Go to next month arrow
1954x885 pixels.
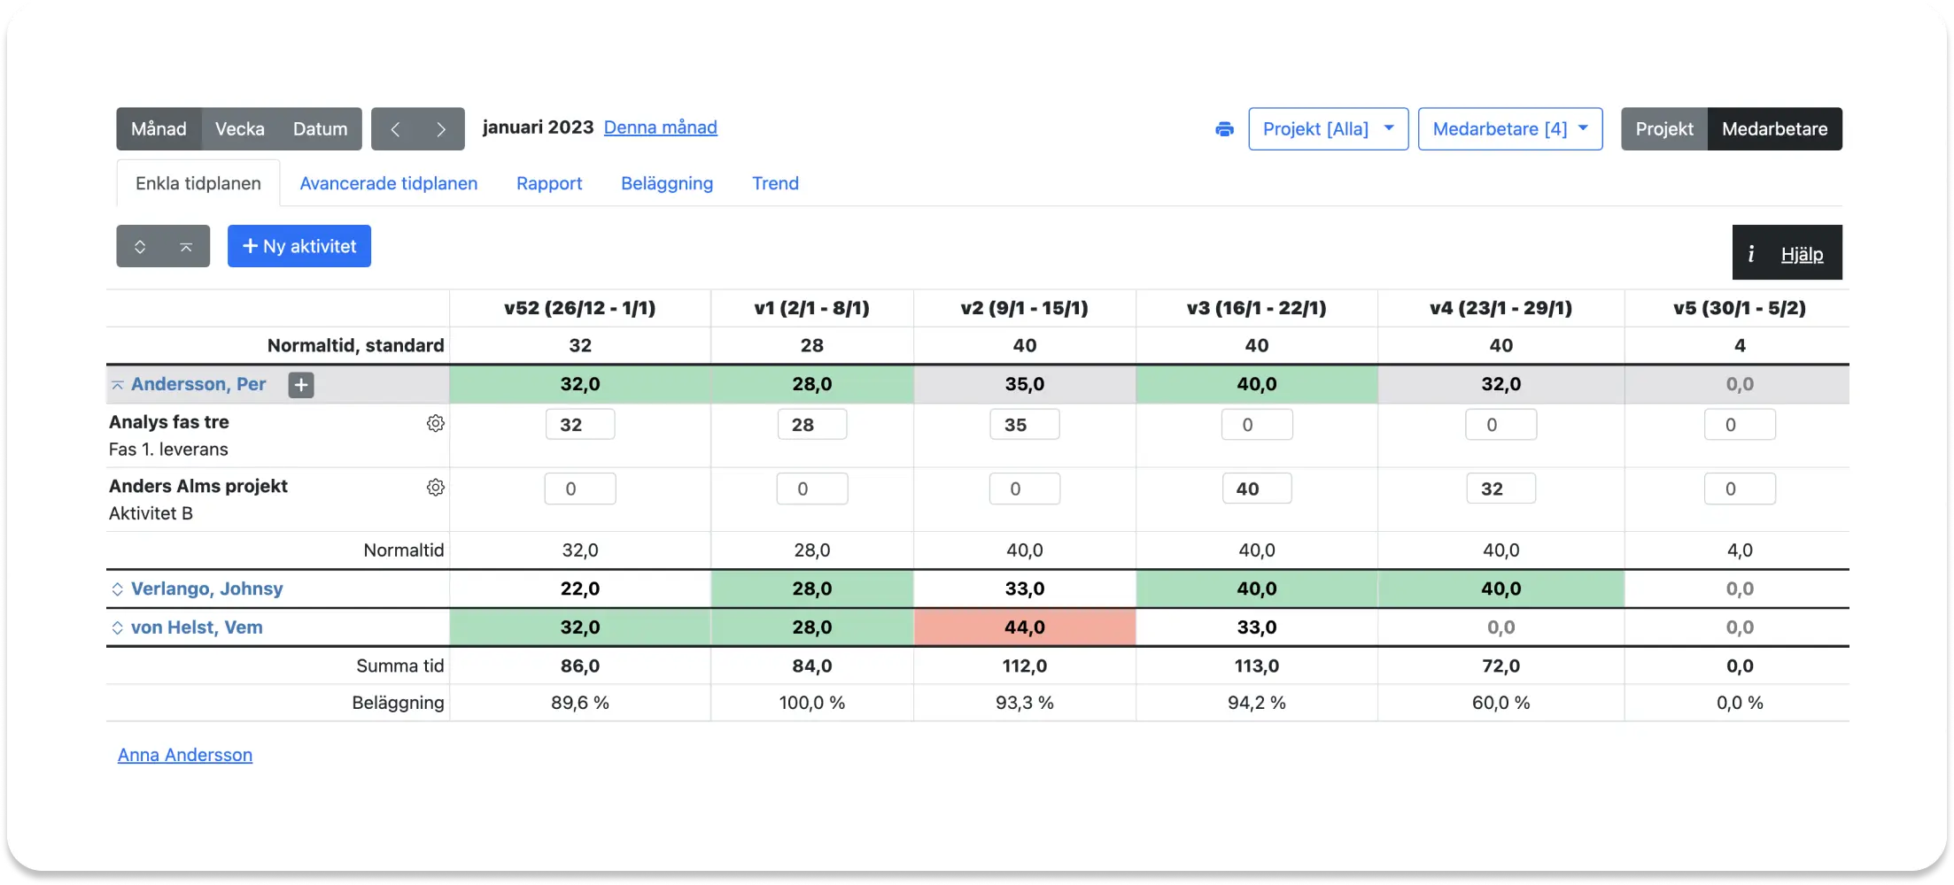[x=441, y=129]
